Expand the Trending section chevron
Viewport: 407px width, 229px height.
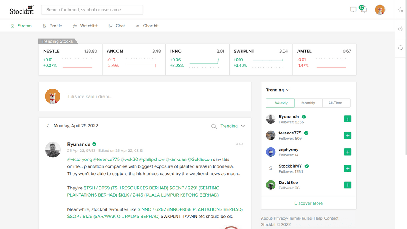[288, 90]
